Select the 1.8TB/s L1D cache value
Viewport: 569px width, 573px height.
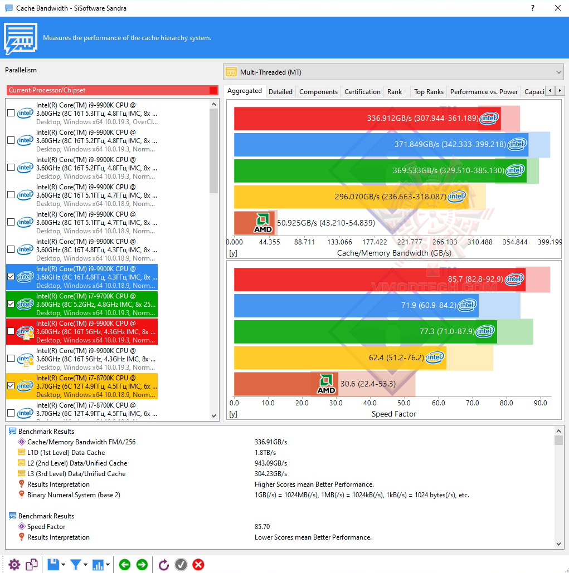pos(265,452)
